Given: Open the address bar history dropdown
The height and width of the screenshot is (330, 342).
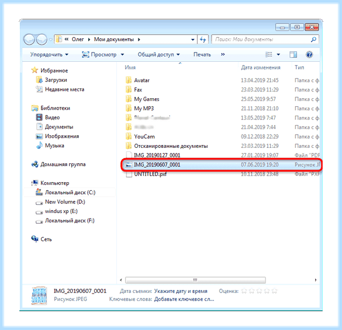Looking at the screenshot, I should coord(193,39).
